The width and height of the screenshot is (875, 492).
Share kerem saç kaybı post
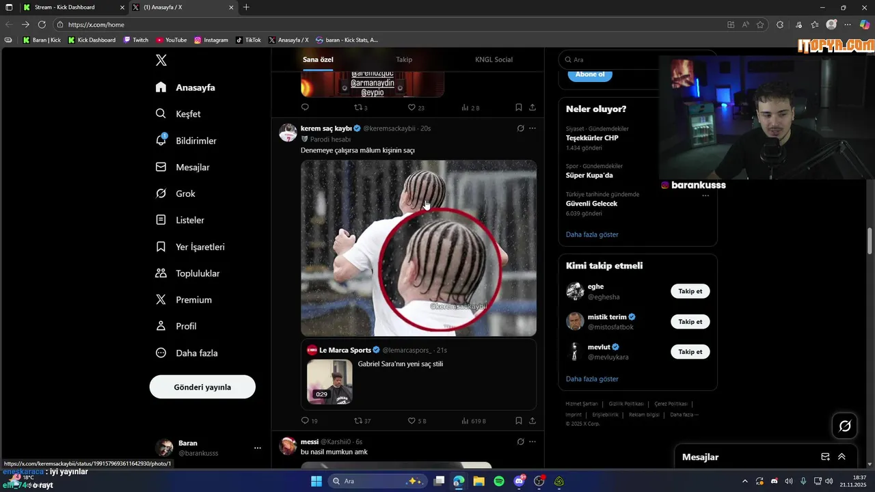click(x=533, y=421)
